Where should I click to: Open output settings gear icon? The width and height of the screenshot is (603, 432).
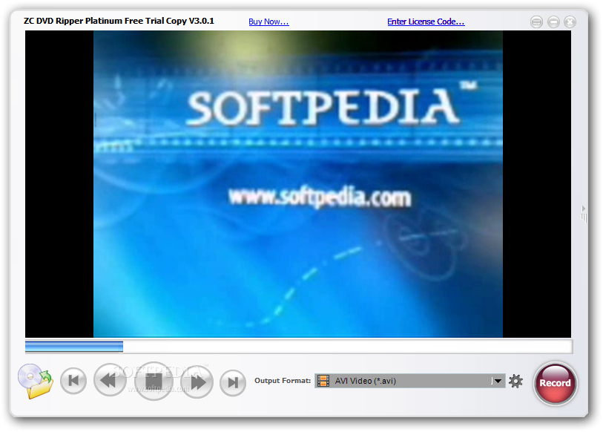(x=515, y=382)
